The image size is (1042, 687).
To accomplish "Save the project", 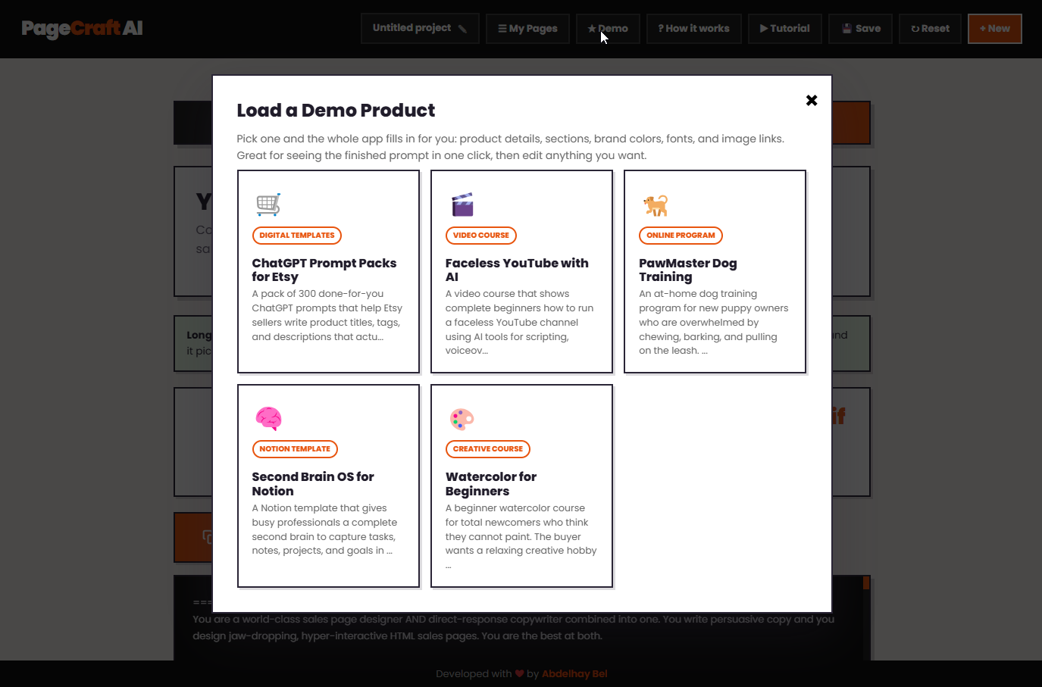I will pos(860,29).
